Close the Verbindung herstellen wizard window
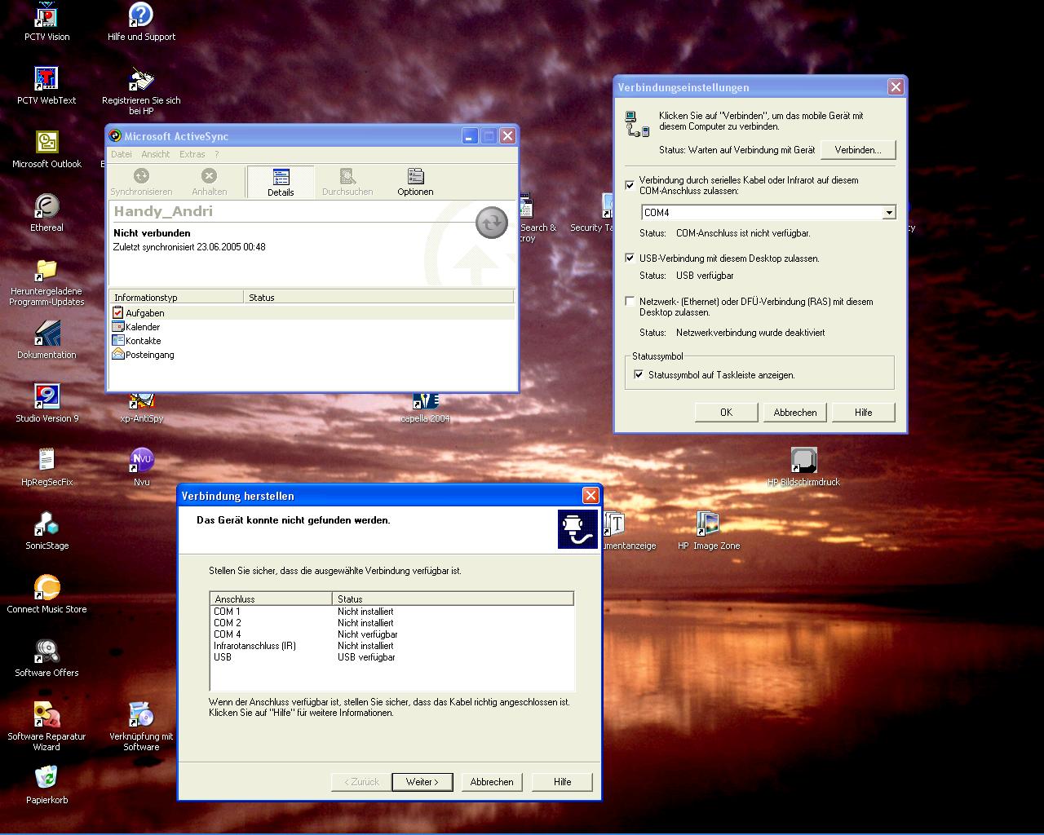 click(x=591, y=495)
